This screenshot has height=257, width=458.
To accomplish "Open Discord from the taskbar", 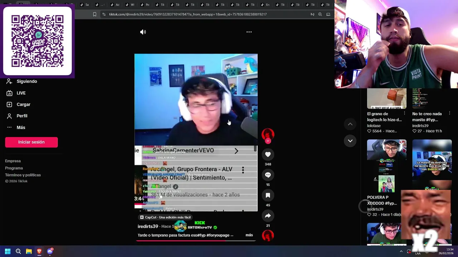I will [x=50, y=251].
